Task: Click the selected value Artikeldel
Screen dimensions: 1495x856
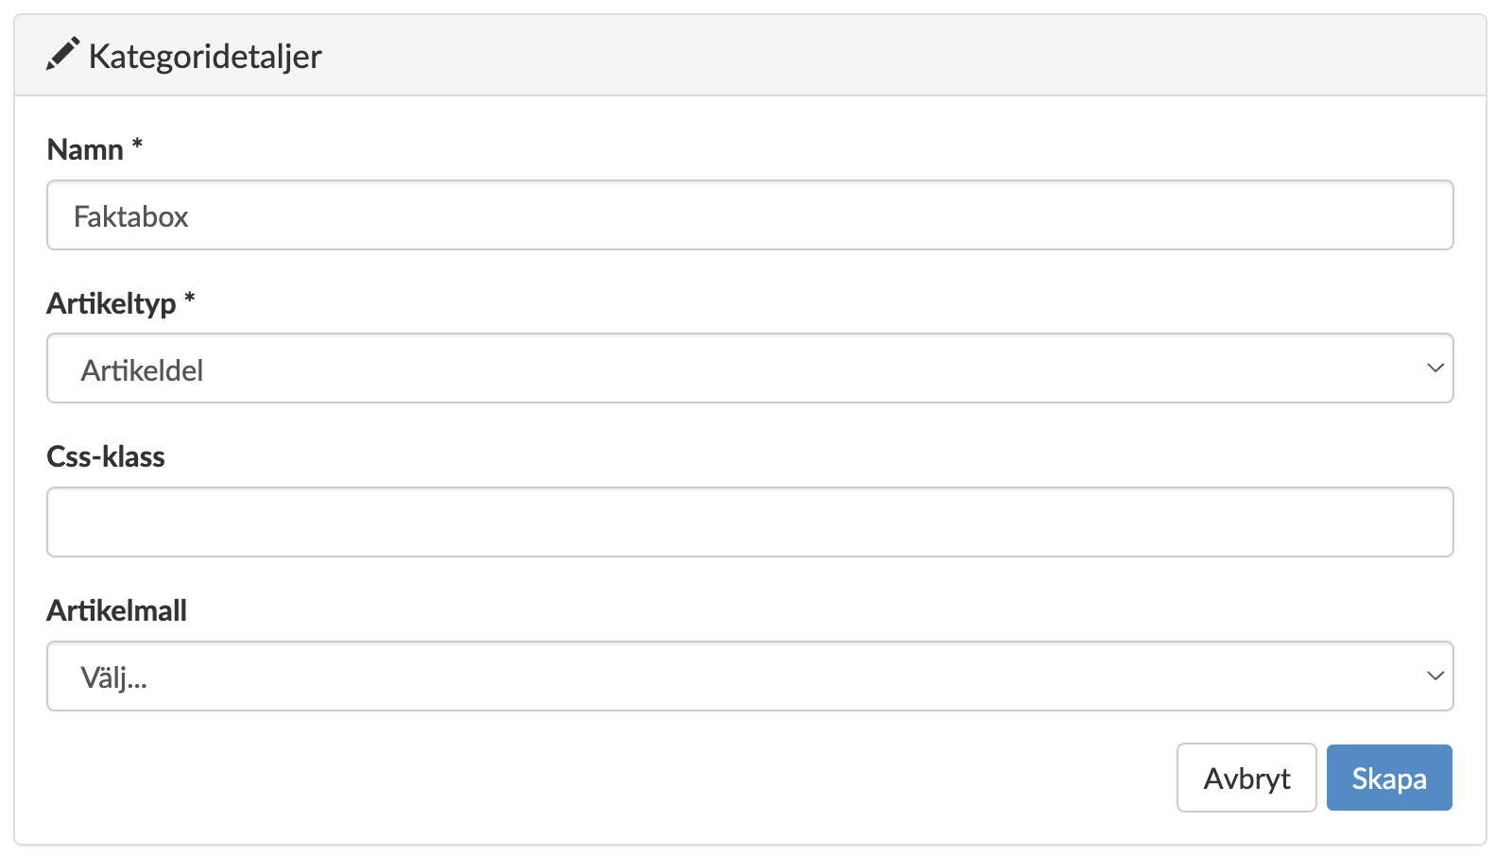Action: [142, 370]
